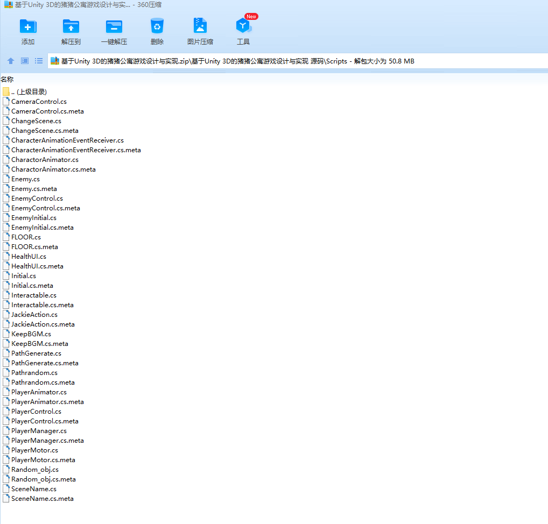Click the file icon beside Interactable.cs

(x=6, y=295)
